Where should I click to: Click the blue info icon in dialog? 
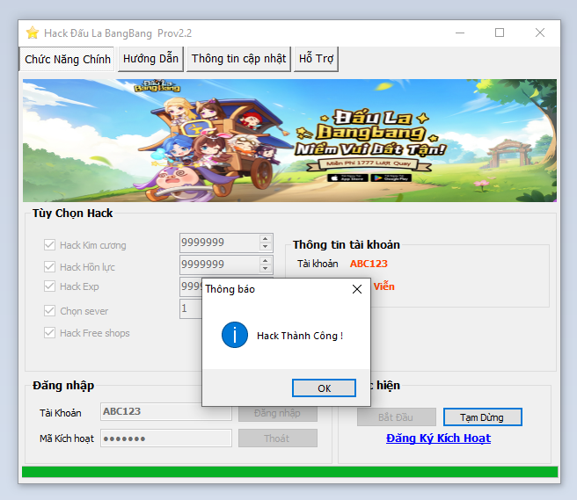pos(234,335)
